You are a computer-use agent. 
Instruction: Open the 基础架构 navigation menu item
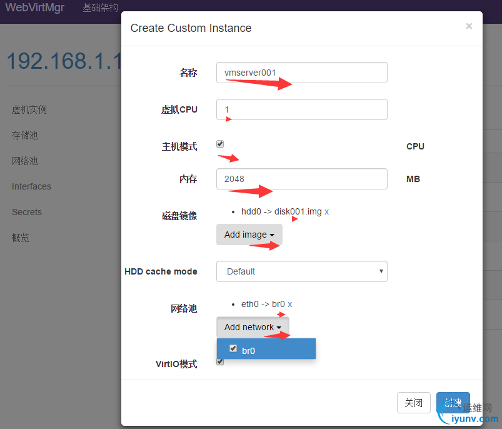100,8
